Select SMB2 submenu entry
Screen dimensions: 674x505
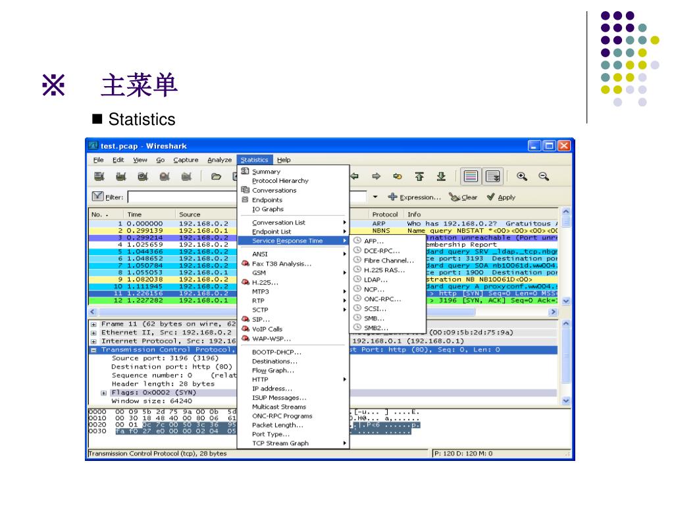pyautogui.click(x=388, y=327)
